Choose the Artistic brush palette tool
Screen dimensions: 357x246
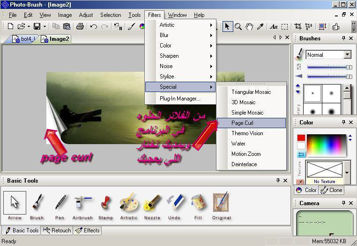click(x=128, y=206)
